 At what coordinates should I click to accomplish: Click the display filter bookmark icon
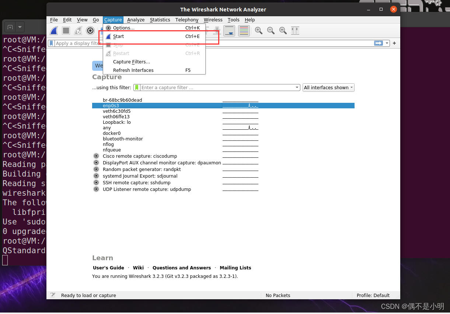coord(52,43)
